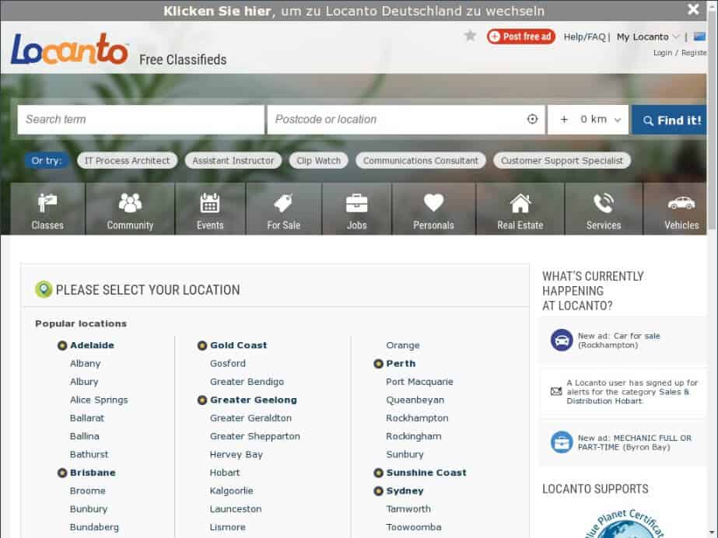This screenshot has height=538, width=718.
Task: Select Ballarat location
Action: (x=86, y=418)
